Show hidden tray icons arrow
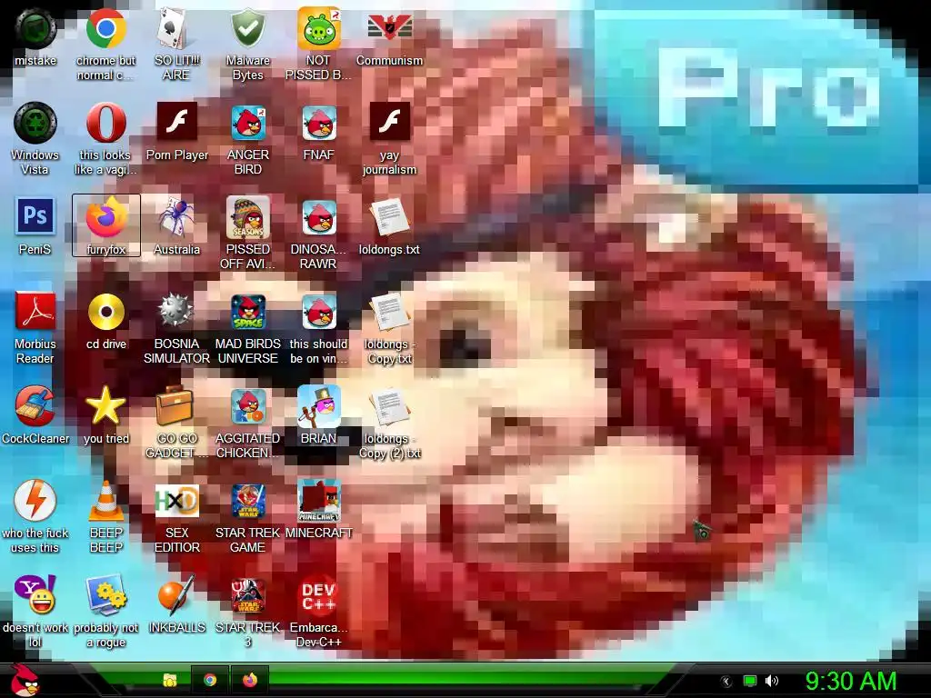This screenshot has width=931, height=698. [726, 682]
